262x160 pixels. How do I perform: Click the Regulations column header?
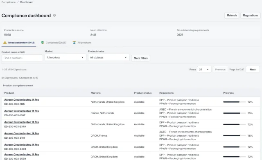pyautogui.click(x=167, y=93)
